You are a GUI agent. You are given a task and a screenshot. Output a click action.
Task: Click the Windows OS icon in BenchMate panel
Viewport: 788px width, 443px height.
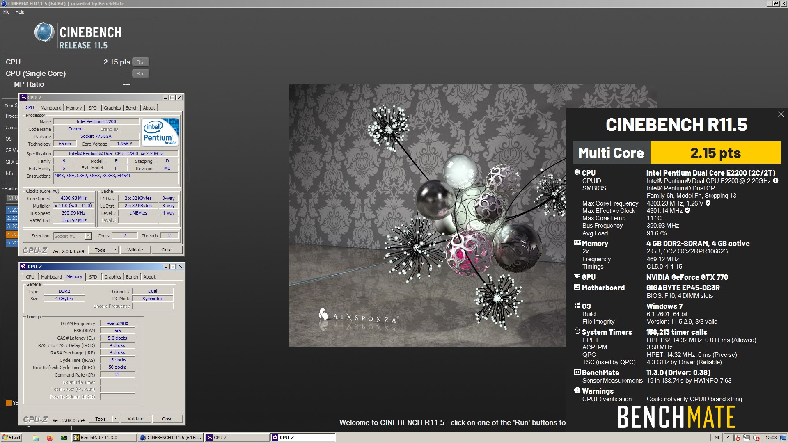pyautogui.click(x=577, y=306)
